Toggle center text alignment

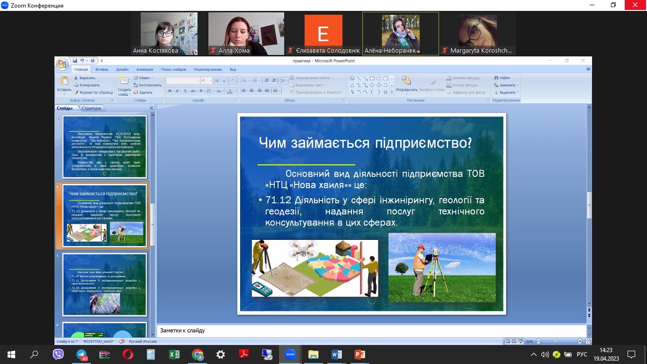[x=251, y=91]
